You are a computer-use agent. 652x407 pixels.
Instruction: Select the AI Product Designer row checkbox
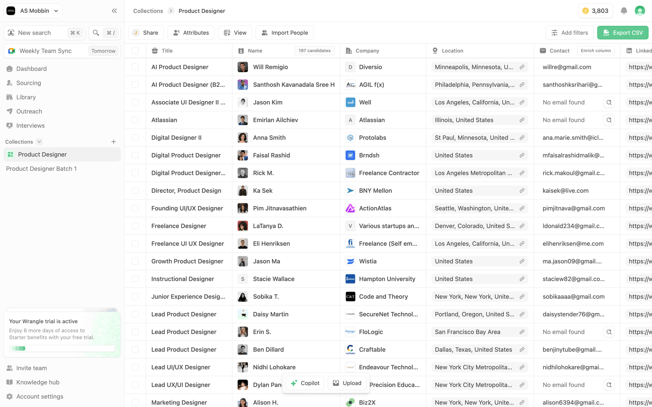pos(135,67)
